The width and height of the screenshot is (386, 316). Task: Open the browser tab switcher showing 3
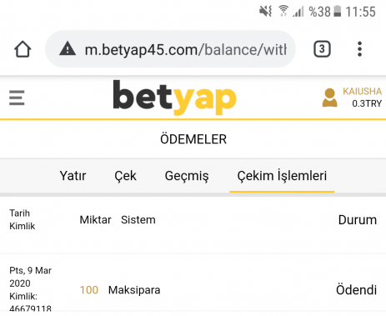[322, 49]
